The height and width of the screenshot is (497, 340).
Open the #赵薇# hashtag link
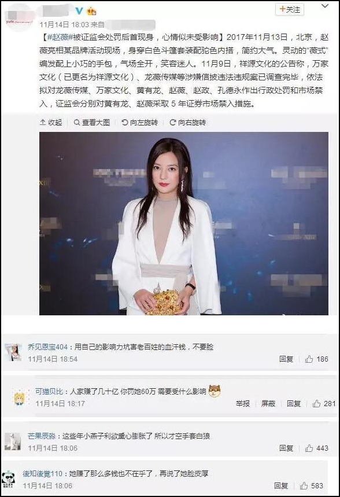tap(60, 37)
